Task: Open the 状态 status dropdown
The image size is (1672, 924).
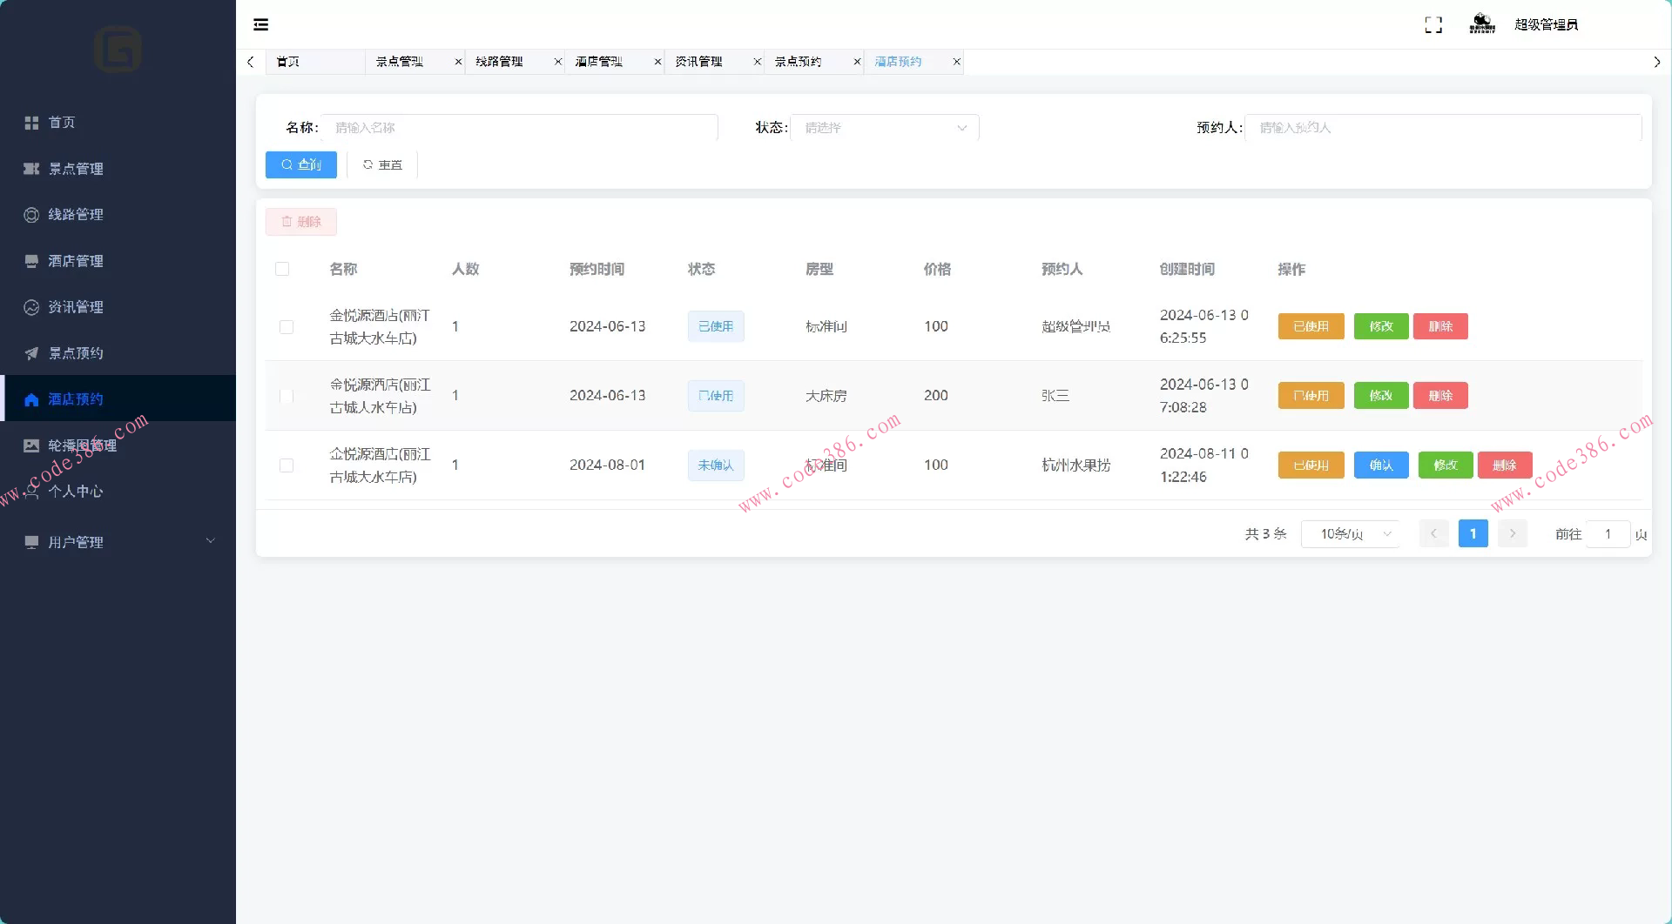Action: pyautogui.click(x=884, y=127)
